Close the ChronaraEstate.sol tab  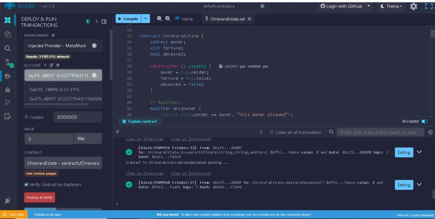pos(249,19)
